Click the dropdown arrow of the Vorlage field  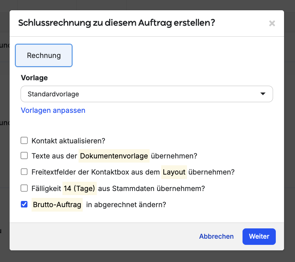coord(263,94)
